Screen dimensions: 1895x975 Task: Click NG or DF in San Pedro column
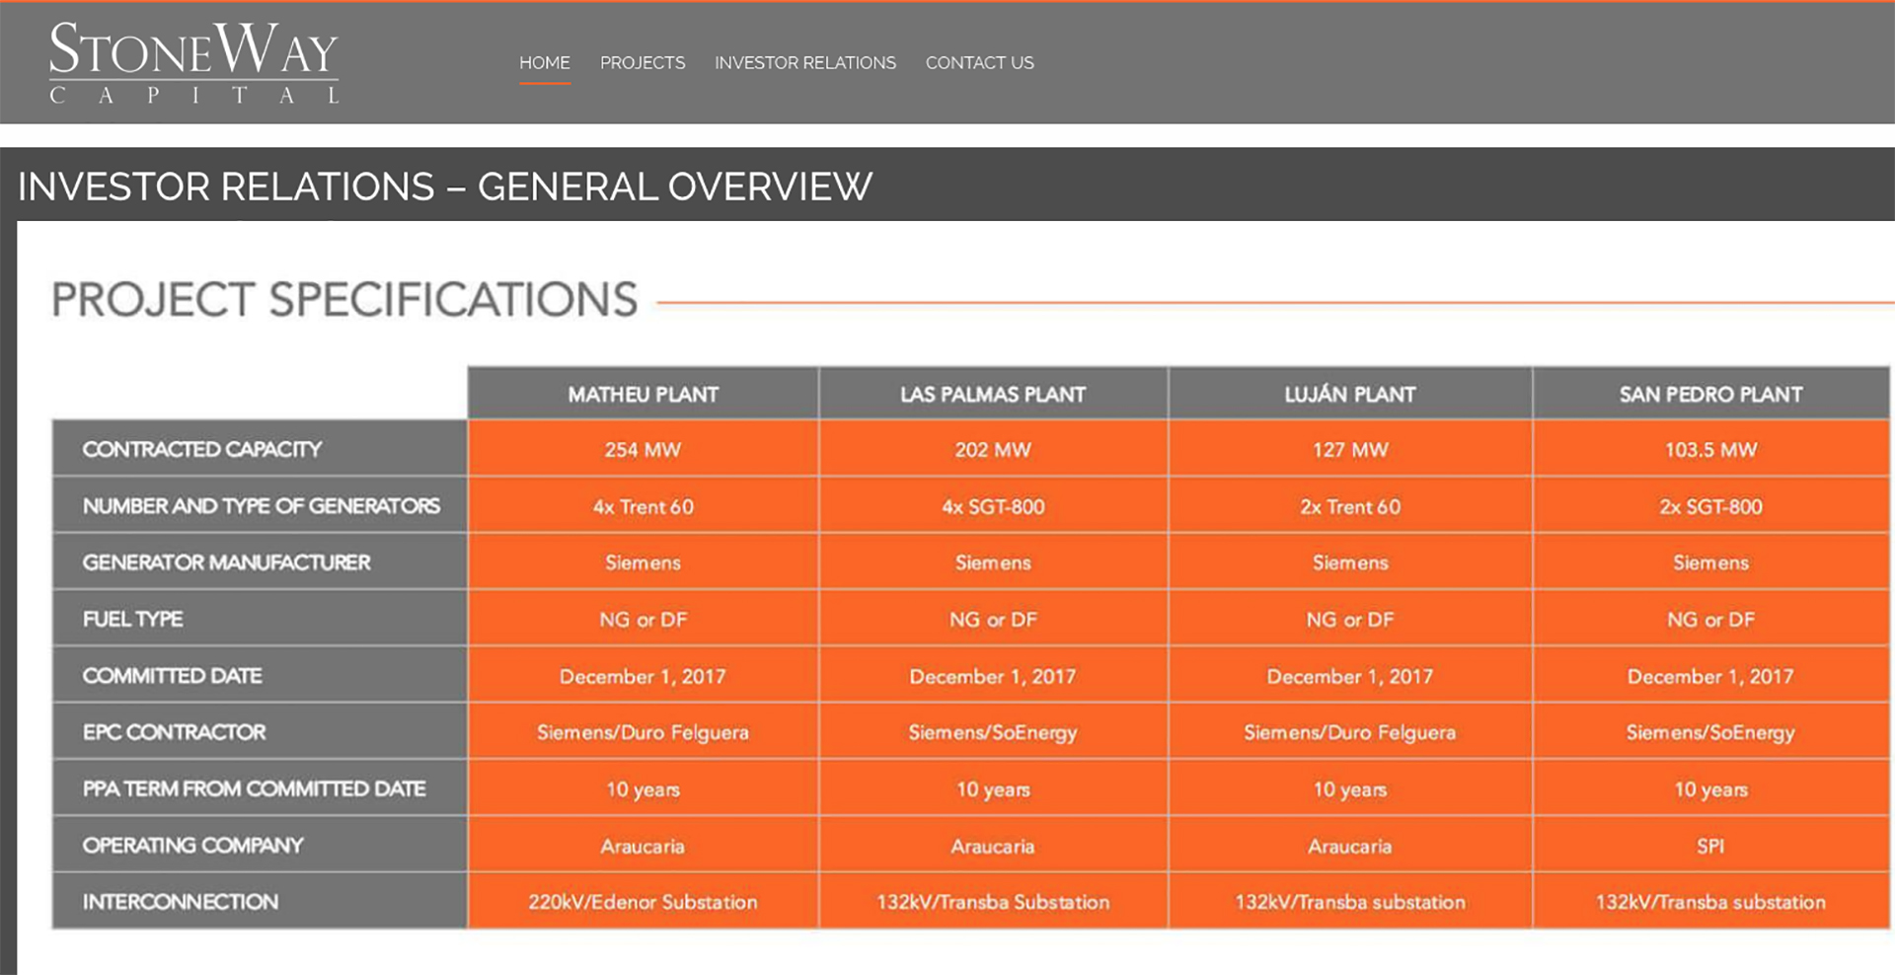click(x=1711, y=619)
